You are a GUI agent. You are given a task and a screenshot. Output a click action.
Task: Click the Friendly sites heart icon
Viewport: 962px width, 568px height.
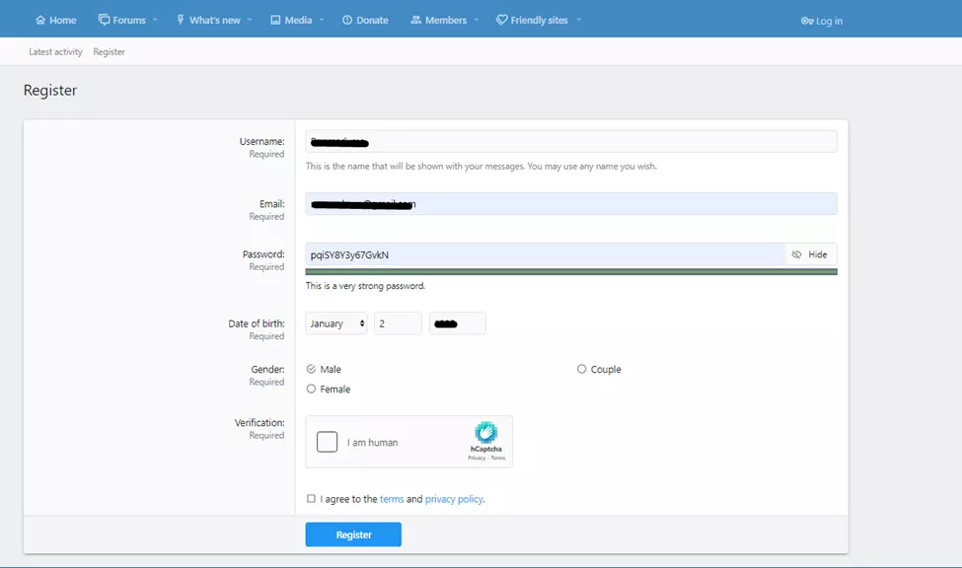tap(501, 21)
